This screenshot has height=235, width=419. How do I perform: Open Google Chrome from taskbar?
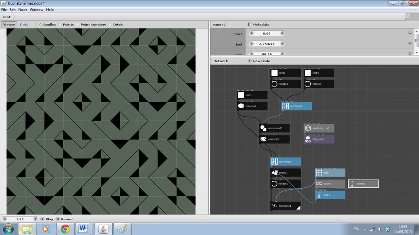click(65, 229)
